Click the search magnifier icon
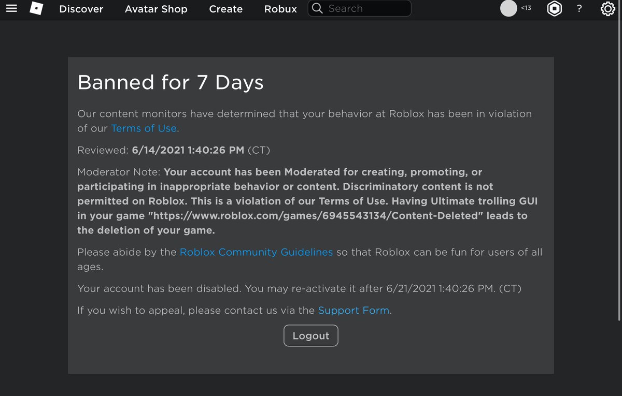Screen dimensions: 622x396 pyautogui.click(x=317, y=8)
